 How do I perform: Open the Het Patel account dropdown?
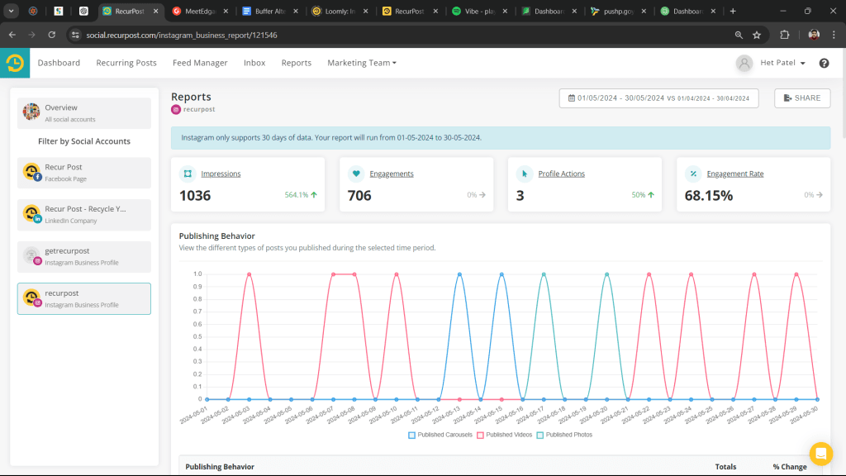click(x=775, y=62)
